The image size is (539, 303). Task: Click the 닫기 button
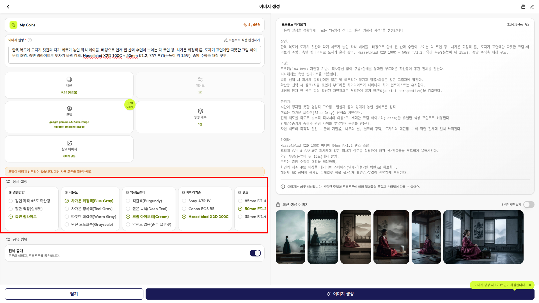coord(74,294)
